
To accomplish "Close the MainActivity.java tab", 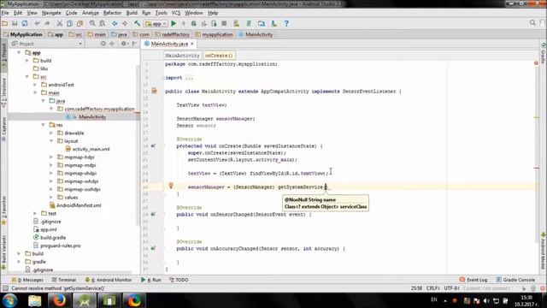I will pos(191,44).
